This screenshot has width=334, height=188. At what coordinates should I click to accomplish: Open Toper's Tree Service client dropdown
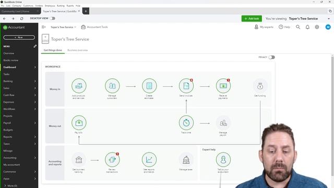[63, 27]
